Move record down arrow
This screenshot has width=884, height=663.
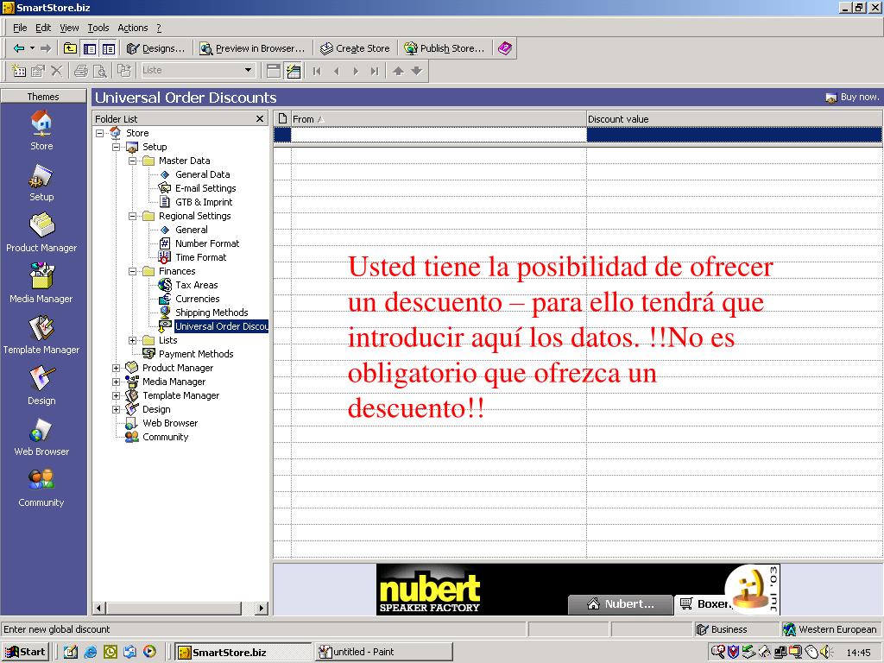click(x=417, y=71)
